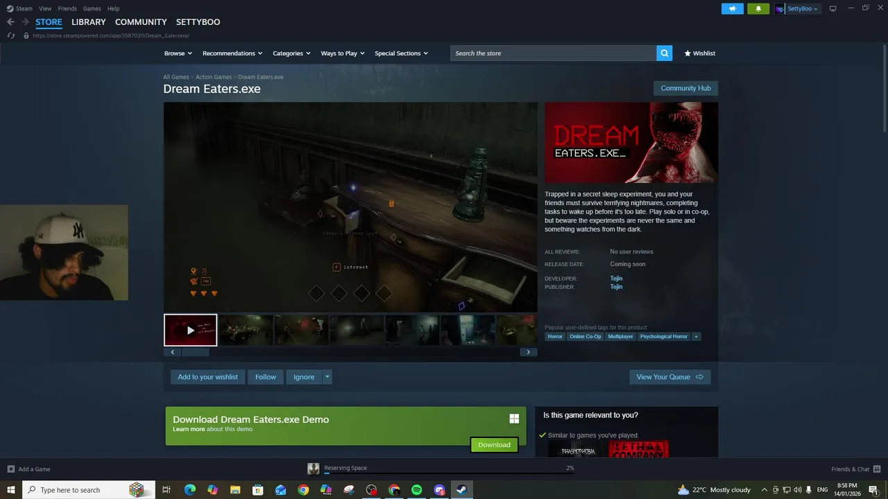The height and width of the screenshot is (499, 888).
Task: Add the game to your wishlist
Action: pyautogui.click(x=207, y=377)
